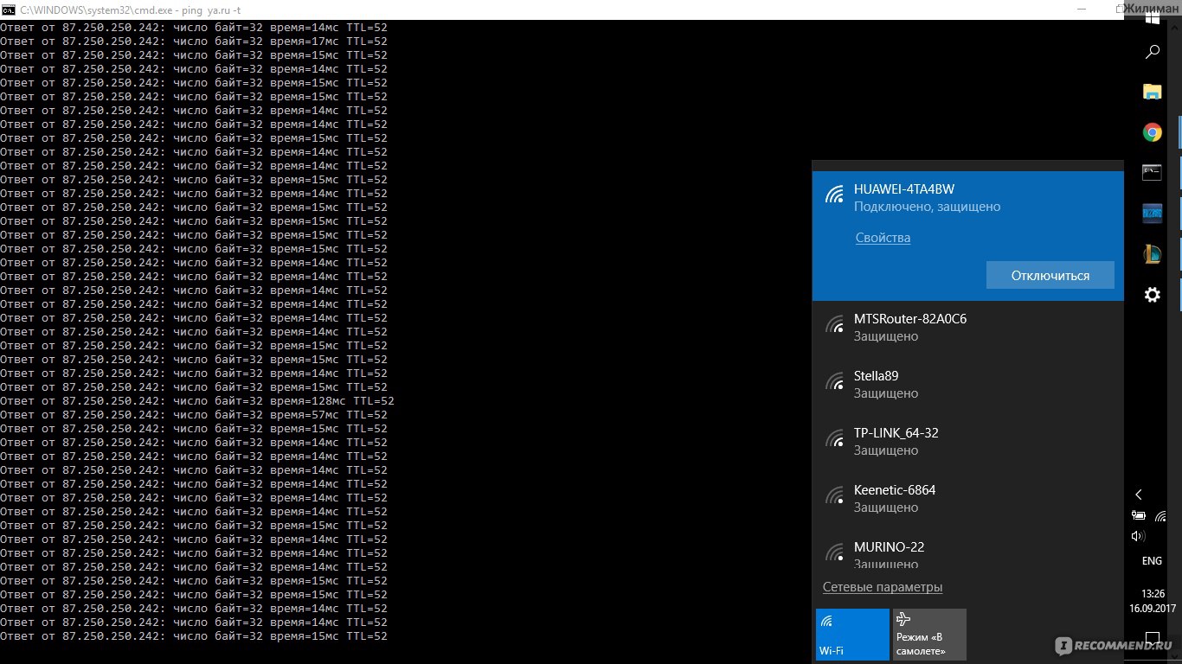Open the volume speaker icon in the tray
The width and height of the screenshot is (1182, 664).
point(1139,536)
